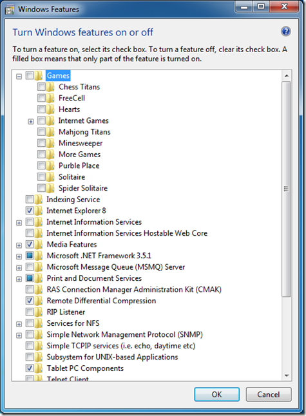This screenshot has width=306, height=416.
Task: Click the Tablet PC Components folder icon
Action: tap(39, 368)
